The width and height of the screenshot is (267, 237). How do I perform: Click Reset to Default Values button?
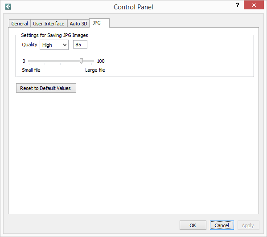click(x=46, y=88)
